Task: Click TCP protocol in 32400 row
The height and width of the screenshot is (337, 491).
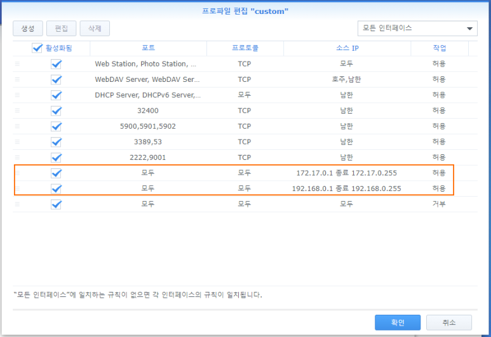Action: click(245, 110)
